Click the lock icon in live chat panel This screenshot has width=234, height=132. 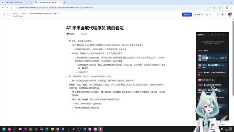(x=212, y=34)
